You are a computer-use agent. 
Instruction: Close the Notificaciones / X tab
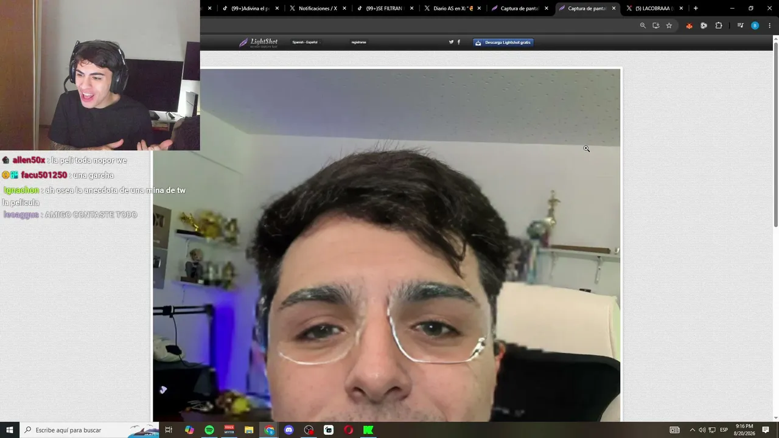[x=344, y=9]
